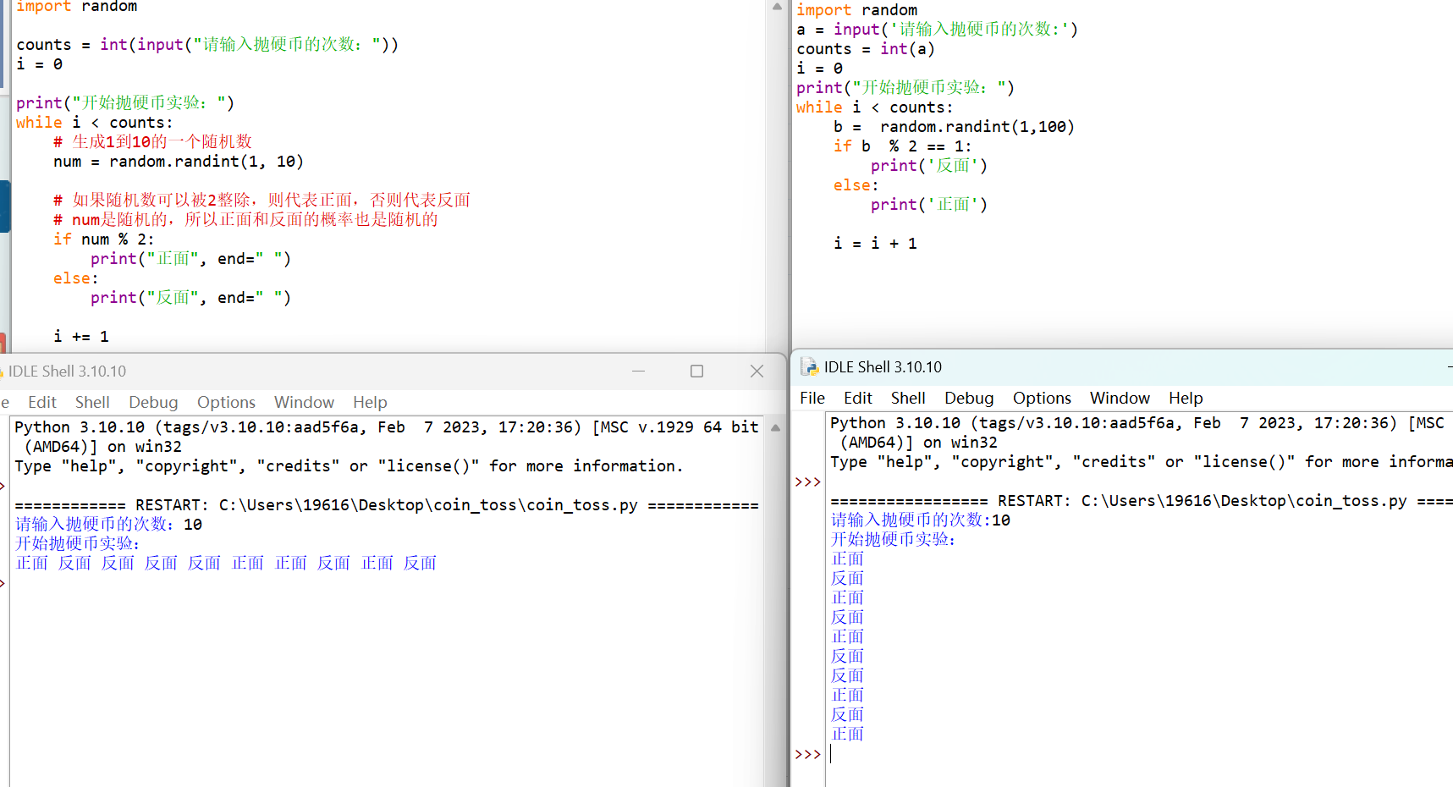Click '请输入抛硬币的次数: 10' in left shell

[108, 525]
